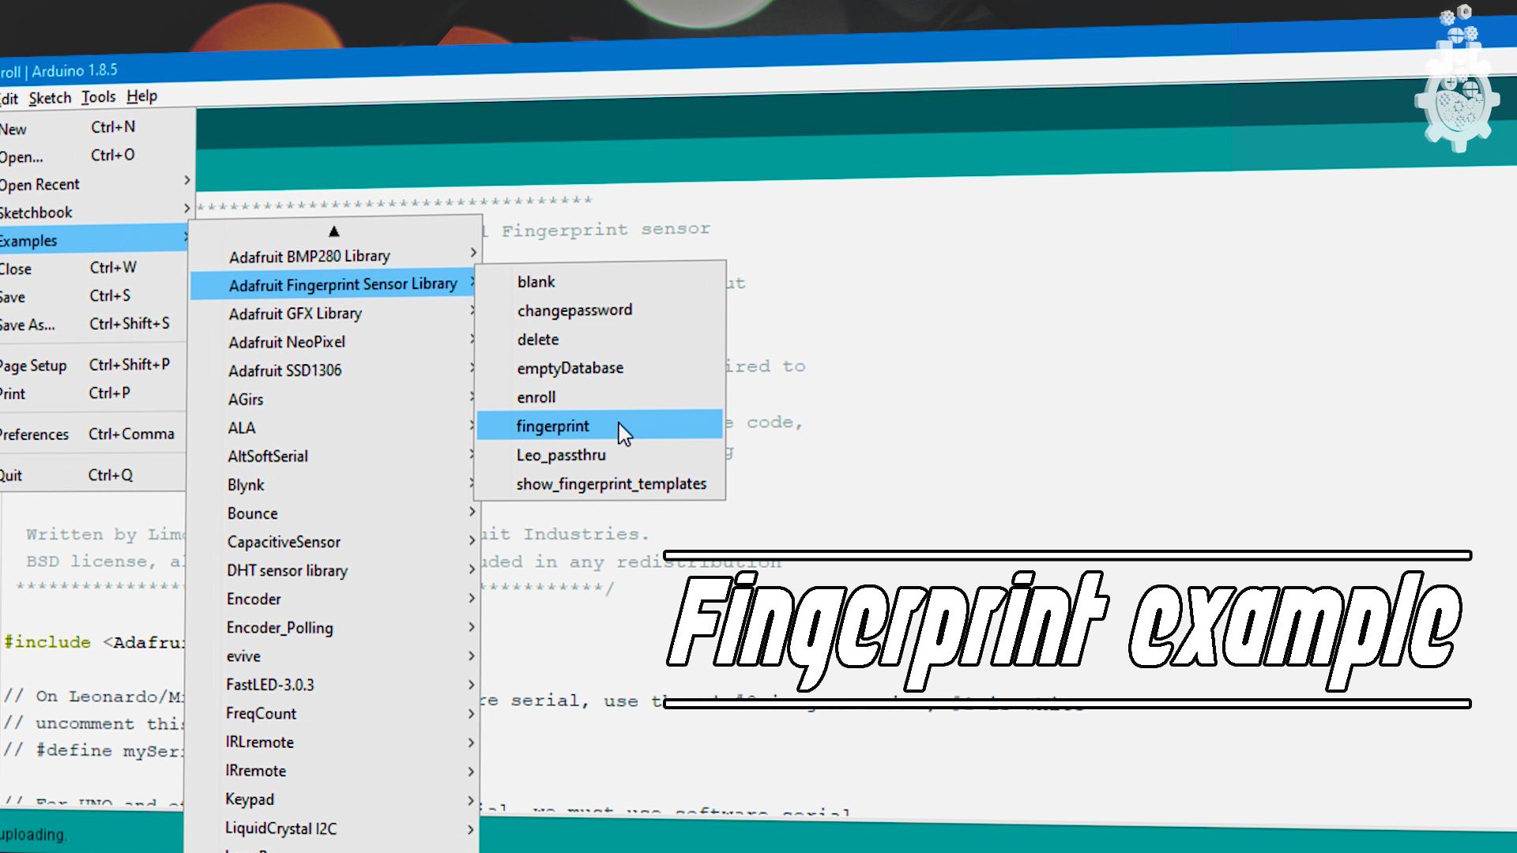Select the Leo_passthru example
The width and height of the screenshot is (1517, 853).
[561, 455]
